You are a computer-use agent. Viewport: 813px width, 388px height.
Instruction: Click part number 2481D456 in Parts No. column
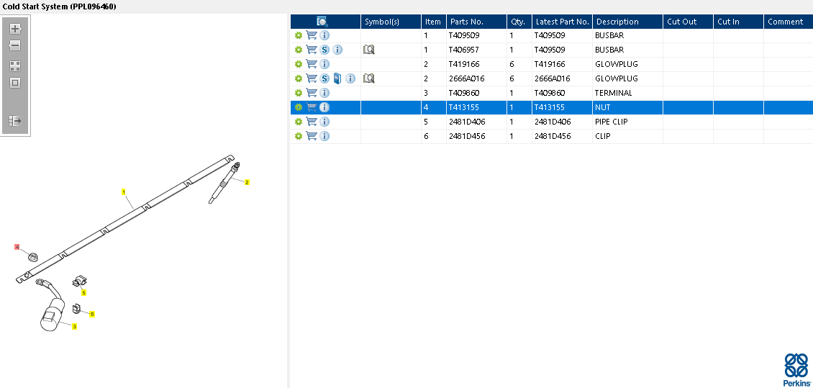[x=476, y=136]
